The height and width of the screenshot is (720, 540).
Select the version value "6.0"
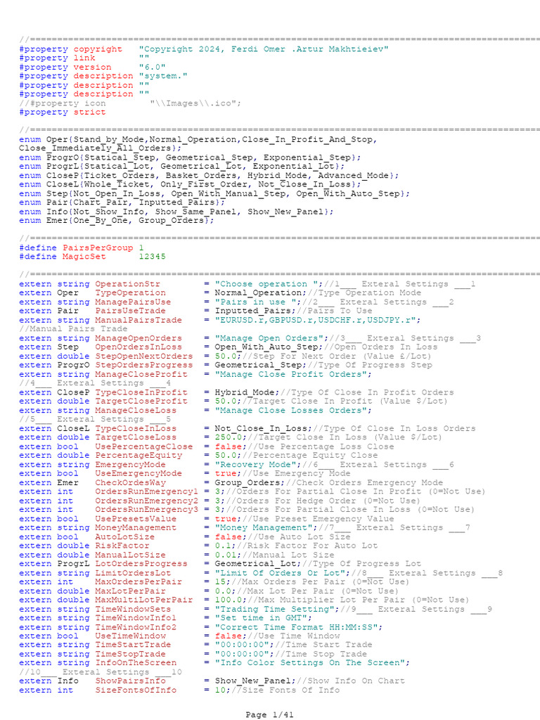click(152, 67)
